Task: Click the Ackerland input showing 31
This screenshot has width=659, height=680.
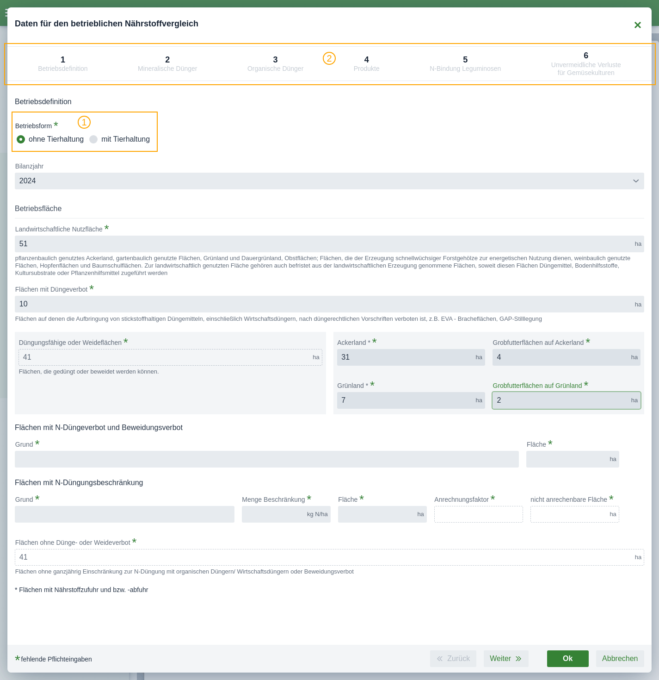Action: [x=411, y=357]
